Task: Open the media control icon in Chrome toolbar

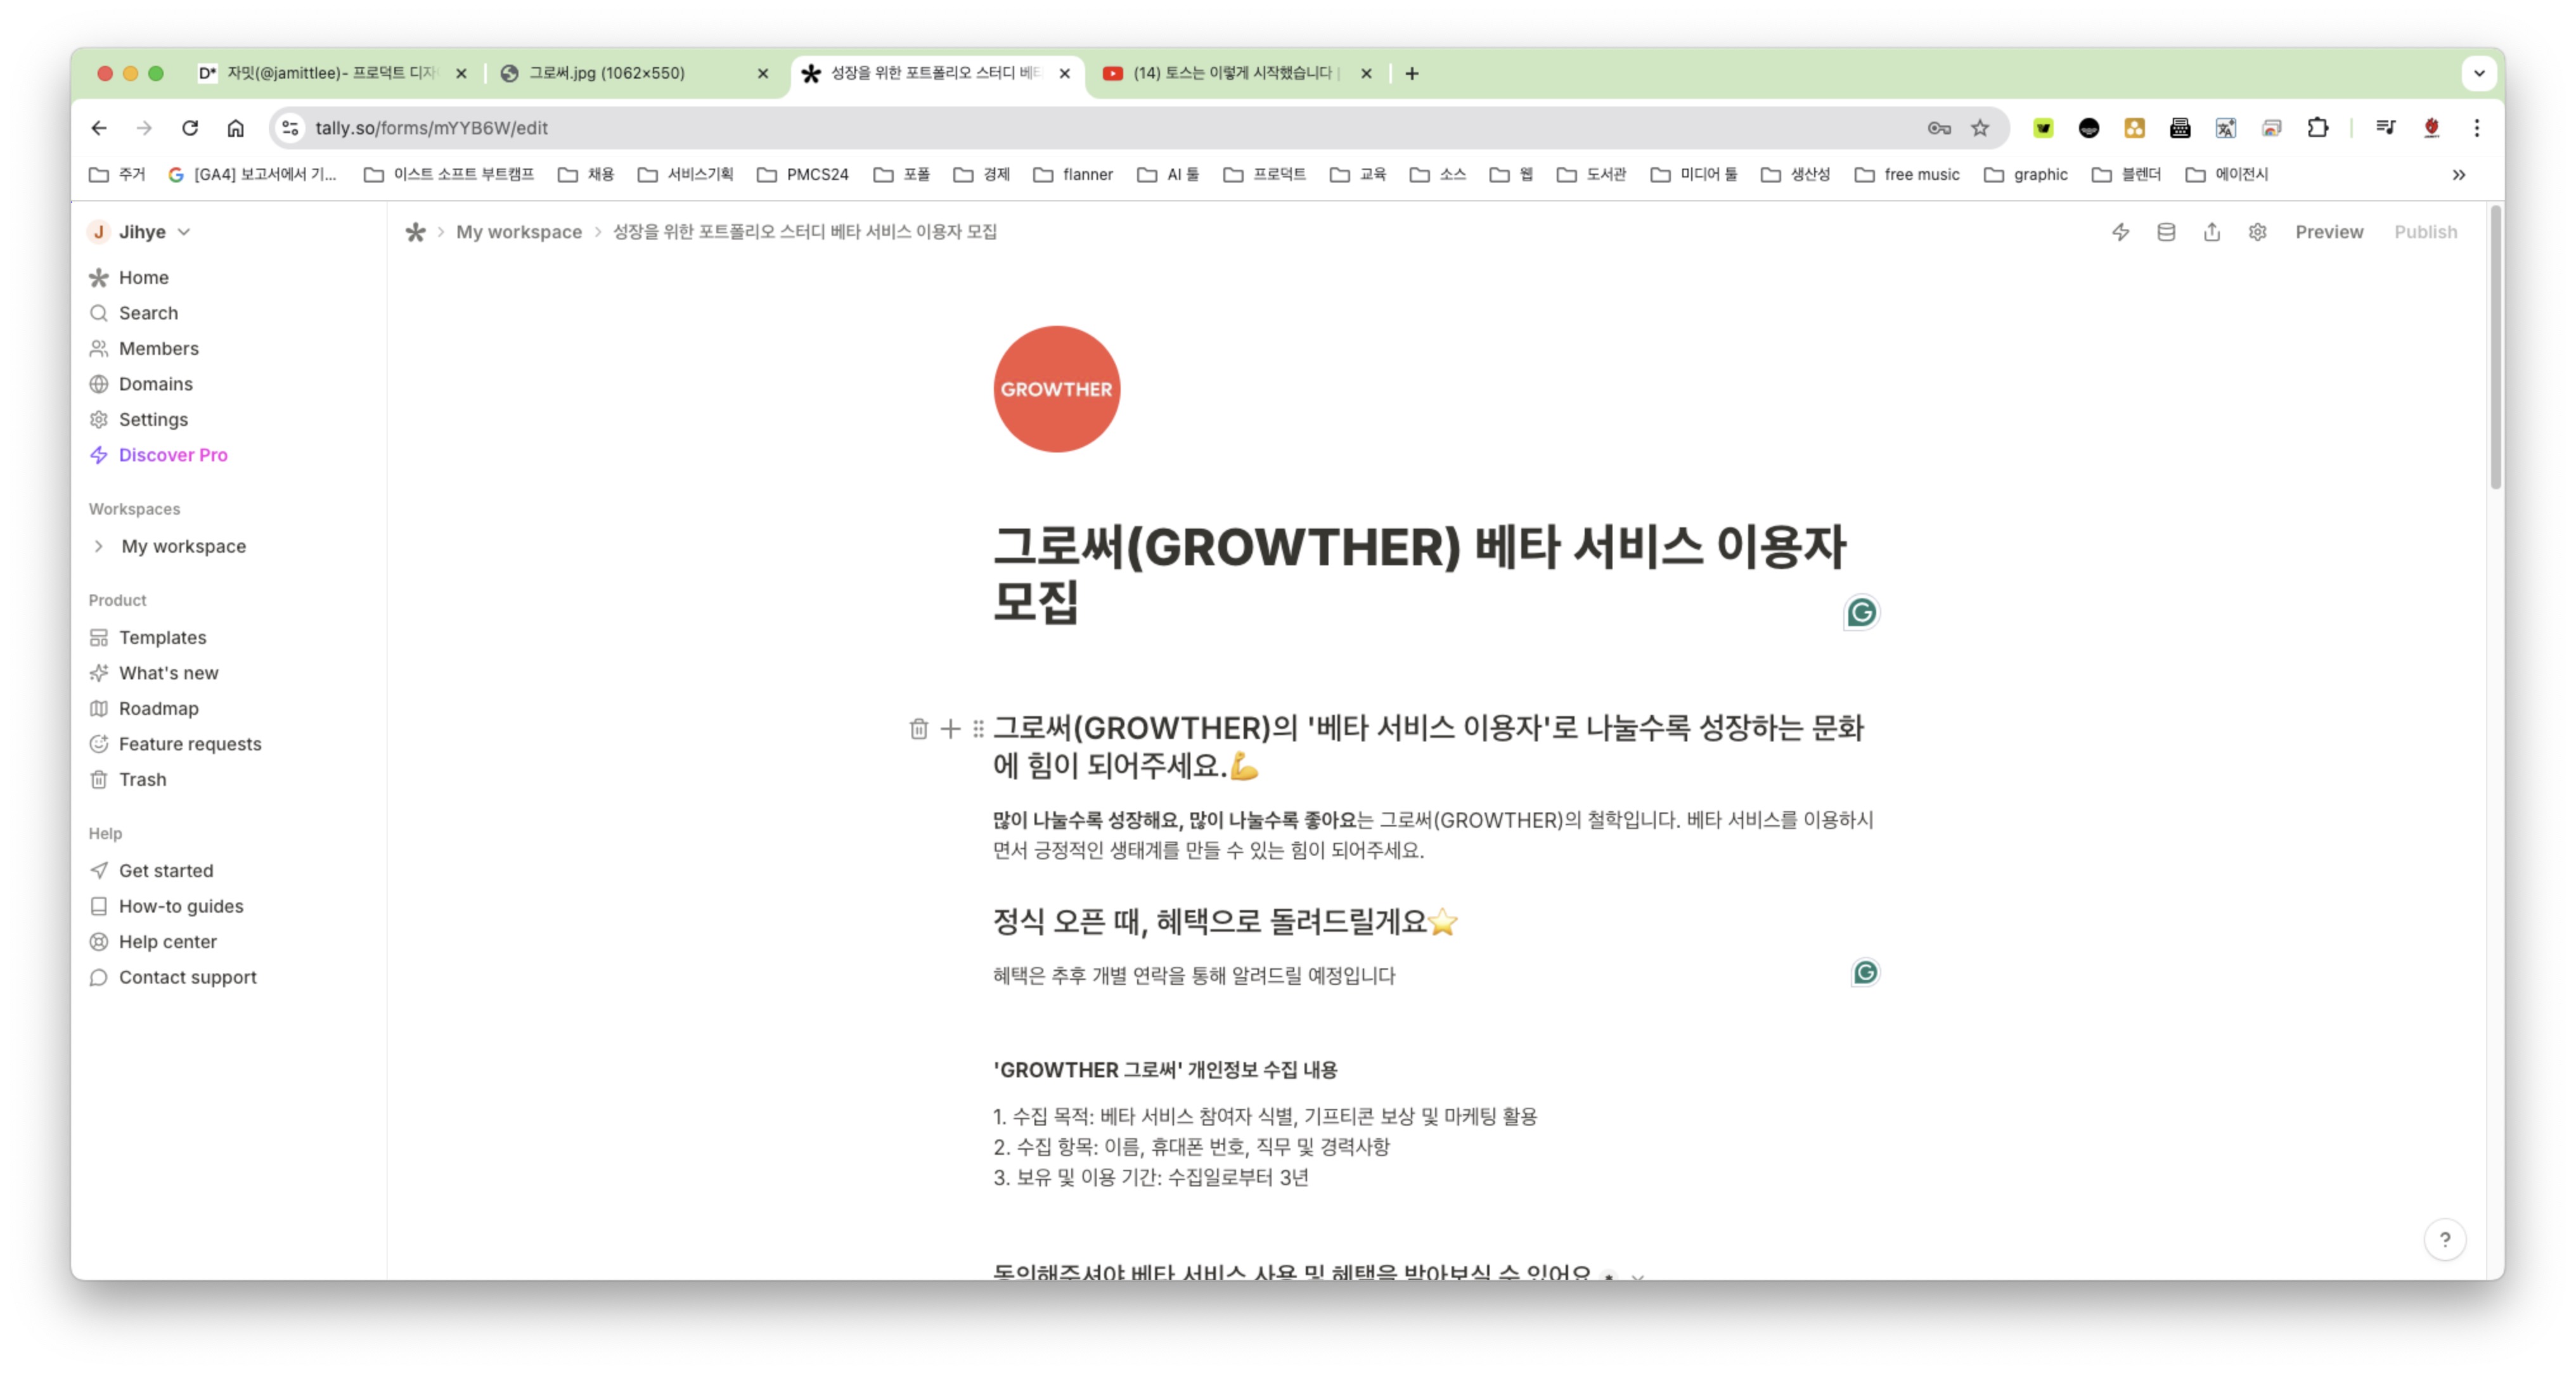Action: [2385, 128]
